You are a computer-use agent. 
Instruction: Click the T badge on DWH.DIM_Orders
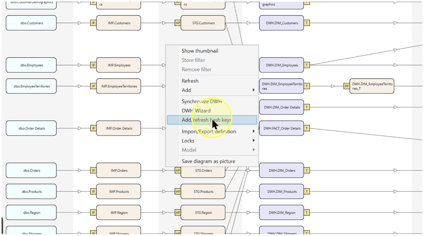(x=307, y=171)
